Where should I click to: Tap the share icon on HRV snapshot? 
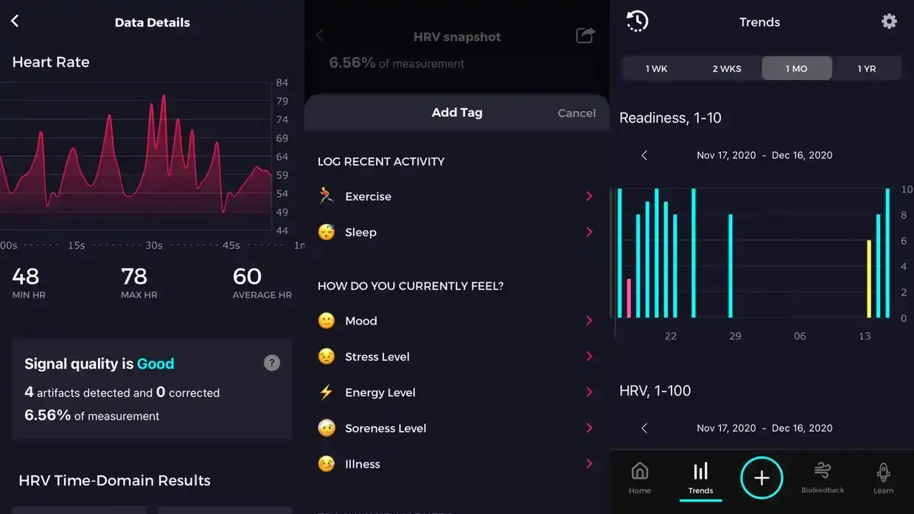[585, 35]
